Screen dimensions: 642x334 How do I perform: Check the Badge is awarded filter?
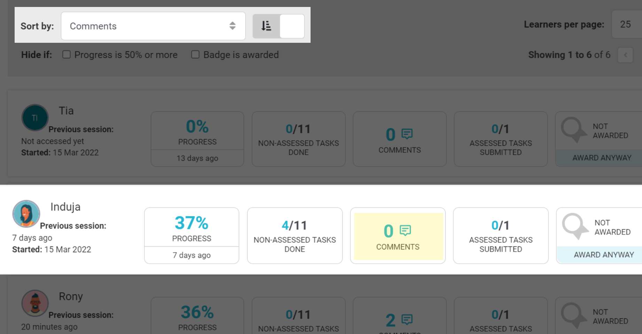pyautogui.click(x=195, y=55)
